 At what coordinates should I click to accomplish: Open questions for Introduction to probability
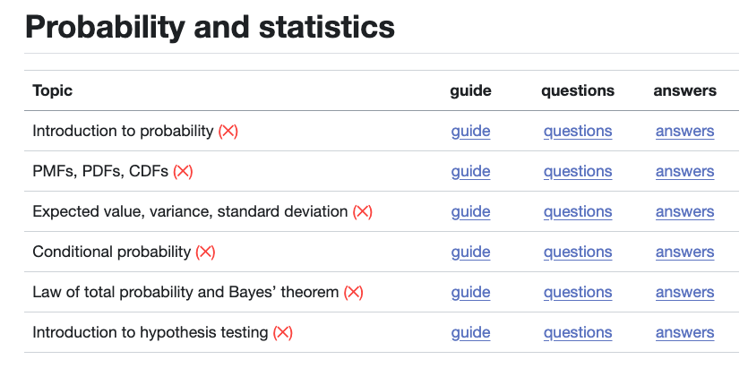click(578, 131)
